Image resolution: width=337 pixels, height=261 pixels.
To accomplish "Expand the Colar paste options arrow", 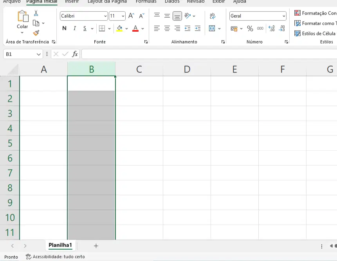I will pos(22,32).
